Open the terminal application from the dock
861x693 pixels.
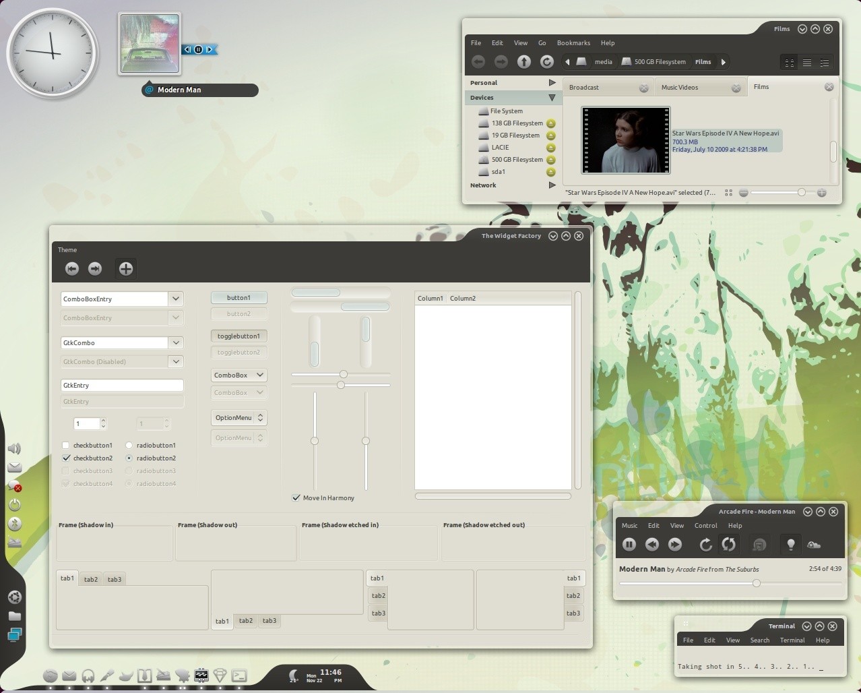[239, 675]
